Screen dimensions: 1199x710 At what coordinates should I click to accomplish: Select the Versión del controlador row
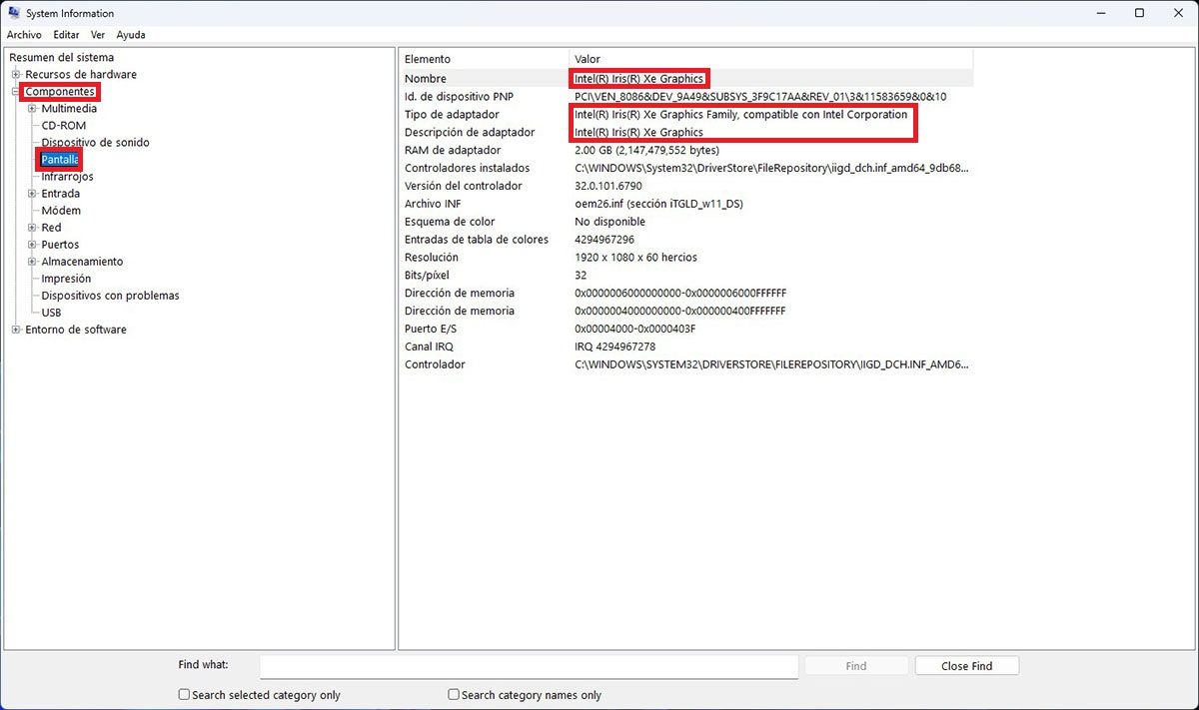point(685,186)
